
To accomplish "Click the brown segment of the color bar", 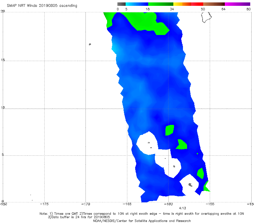I will click(x=214, y=4).
